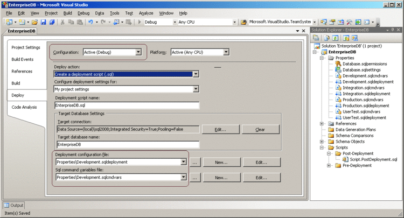
Task: Open the Deployment configuration file dropdown
Action: 184,162
